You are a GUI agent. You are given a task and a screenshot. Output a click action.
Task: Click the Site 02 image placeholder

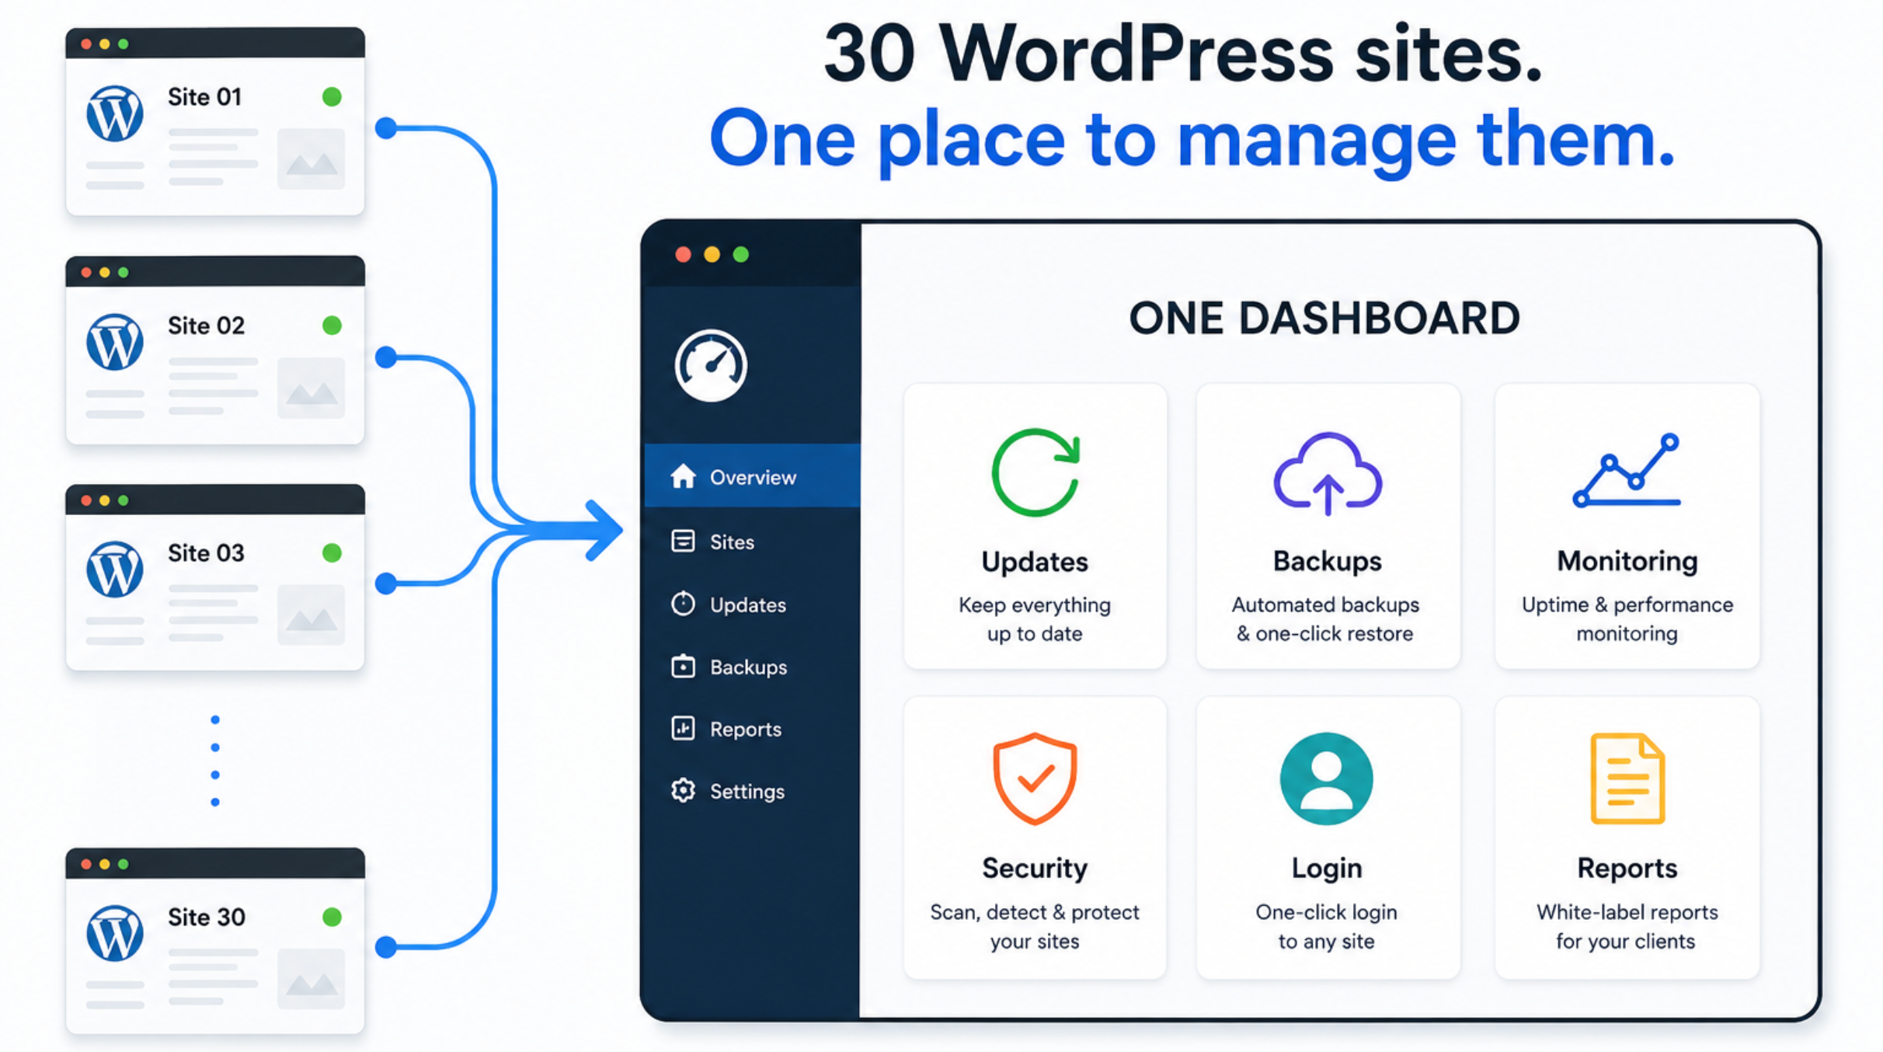311,388
